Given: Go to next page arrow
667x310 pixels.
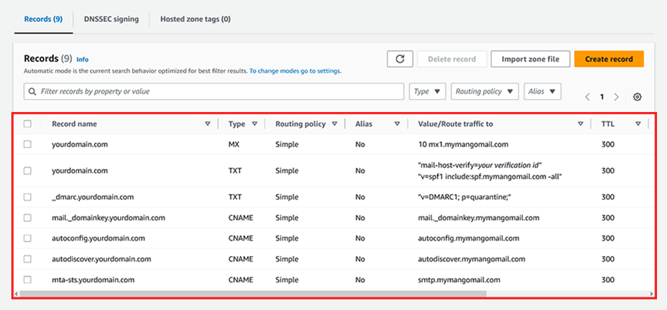Looking at the screenshot, I should point(616,97).
